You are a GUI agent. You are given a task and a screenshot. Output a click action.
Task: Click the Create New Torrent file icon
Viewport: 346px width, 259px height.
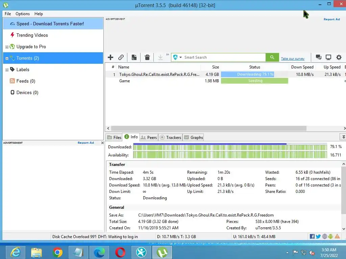(x=134, y=57)
